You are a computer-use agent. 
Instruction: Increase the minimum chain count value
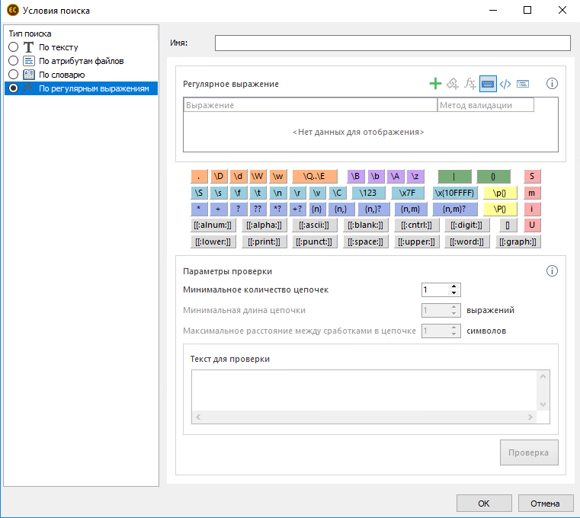[454, 286]
